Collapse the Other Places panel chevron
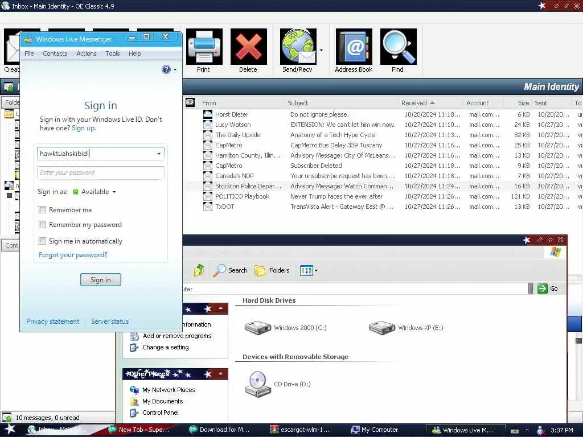 220,373
